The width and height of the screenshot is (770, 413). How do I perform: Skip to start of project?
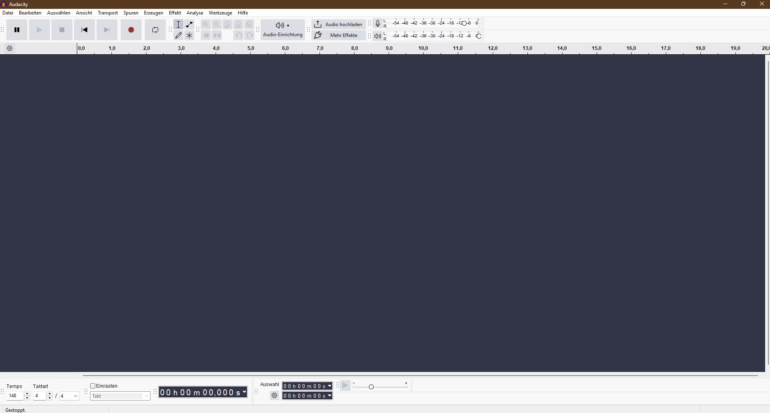click(x=84, y=30)
